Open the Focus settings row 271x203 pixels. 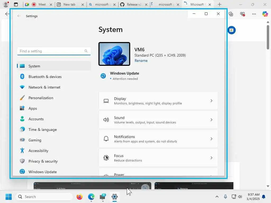coord(158,158)
